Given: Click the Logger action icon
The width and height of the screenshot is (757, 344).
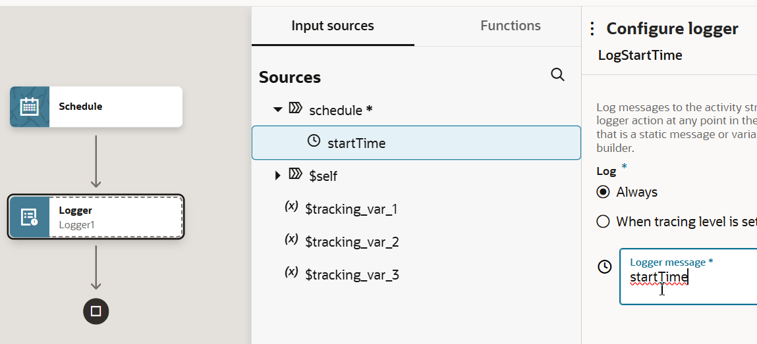Looking at the screenshot, I should 30,216.
